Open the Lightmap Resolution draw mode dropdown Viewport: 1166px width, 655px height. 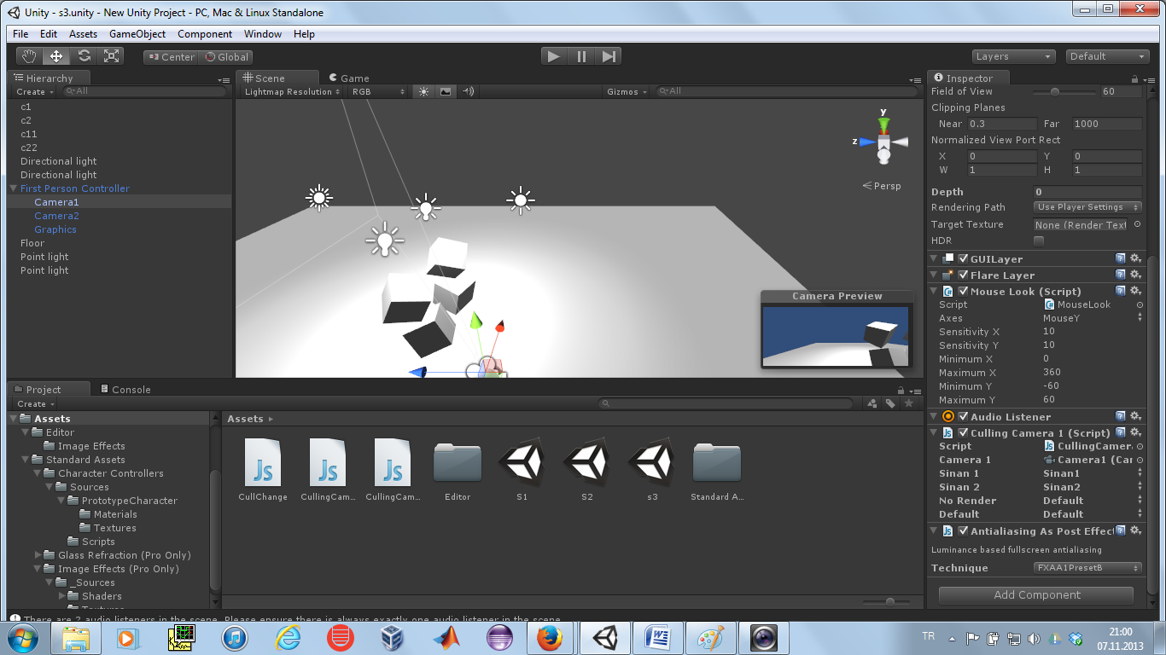coord(291,91)
